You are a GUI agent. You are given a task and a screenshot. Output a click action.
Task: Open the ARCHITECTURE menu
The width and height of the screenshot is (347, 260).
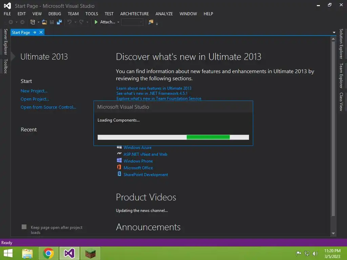coord(135,14)
